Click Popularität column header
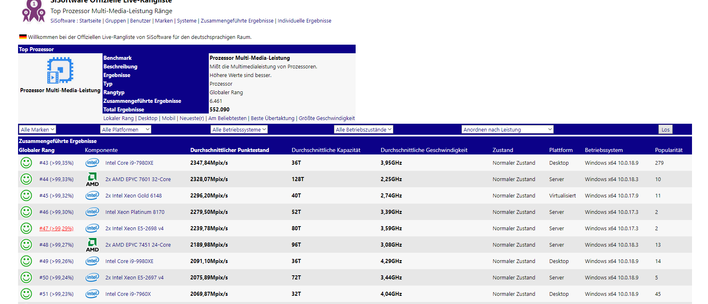708x304 pixels. click(669, 150)
